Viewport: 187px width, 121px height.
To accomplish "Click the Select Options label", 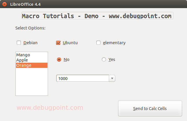I will coord(30,28).
